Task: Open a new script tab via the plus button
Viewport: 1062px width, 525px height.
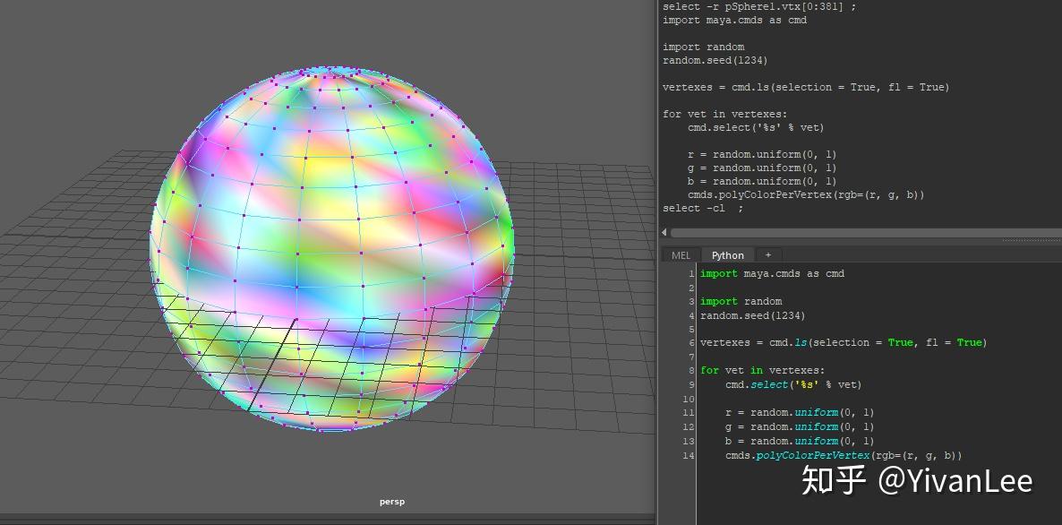Action: 768,254
